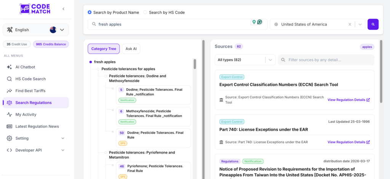390x179 pixels.
Task: Click the Sources count badge 82
Action: [x=239, y=46]
